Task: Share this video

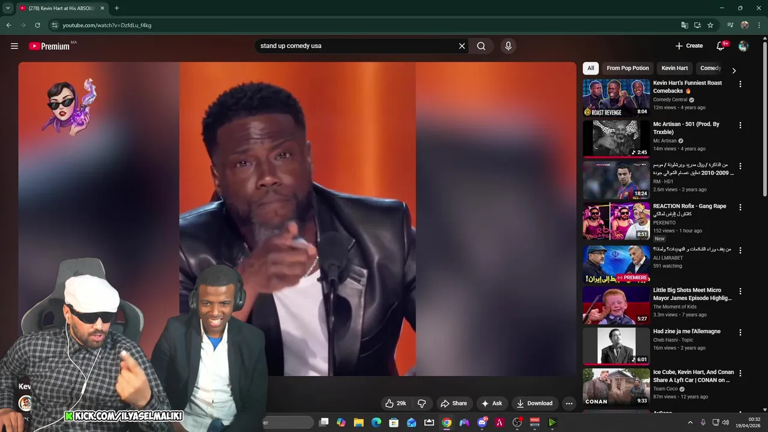Action: [454, 403]
